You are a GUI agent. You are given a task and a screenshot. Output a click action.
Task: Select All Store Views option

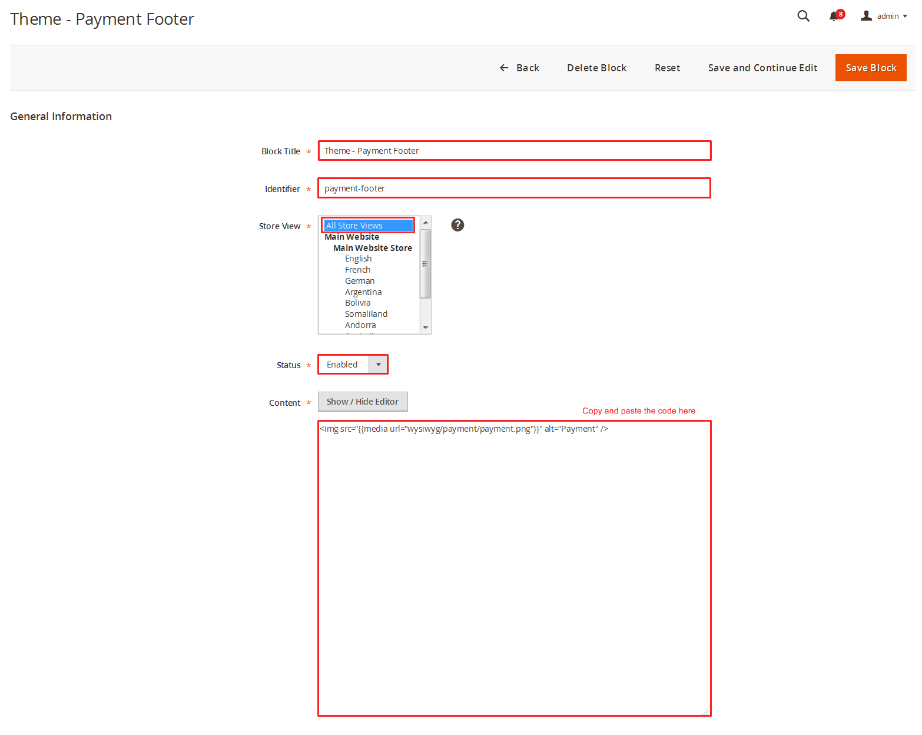pos(369,226)
